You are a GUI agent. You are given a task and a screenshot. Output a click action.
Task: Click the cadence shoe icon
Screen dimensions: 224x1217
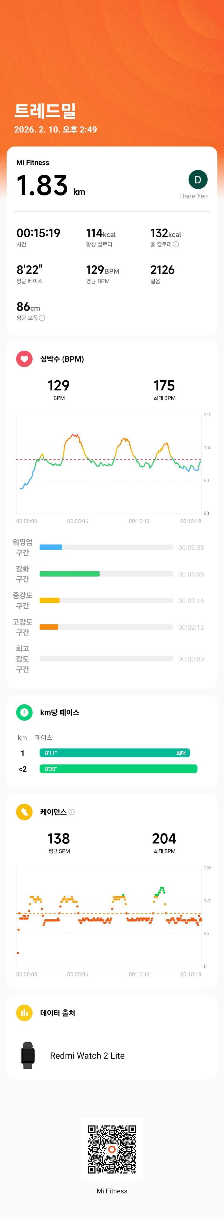[x=25, y=812]
